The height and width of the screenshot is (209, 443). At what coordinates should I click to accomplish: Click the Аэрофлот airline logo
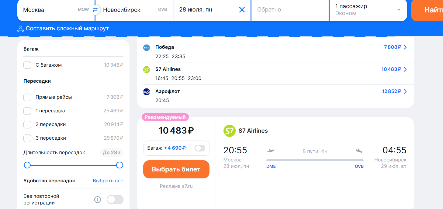(x=147, y=91)
